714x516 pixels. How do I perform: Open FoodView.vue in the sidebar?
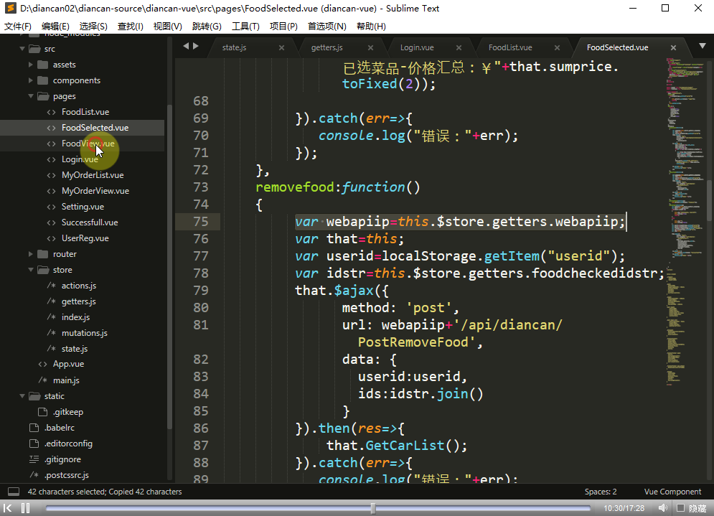[88, 144]
